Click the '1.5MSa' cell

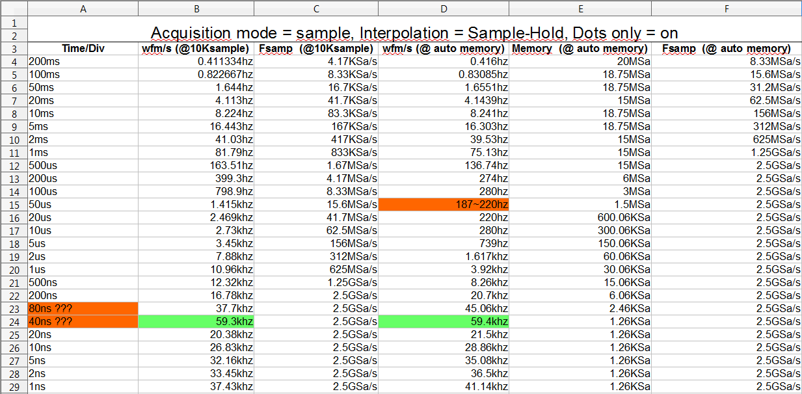pos(580,204)
